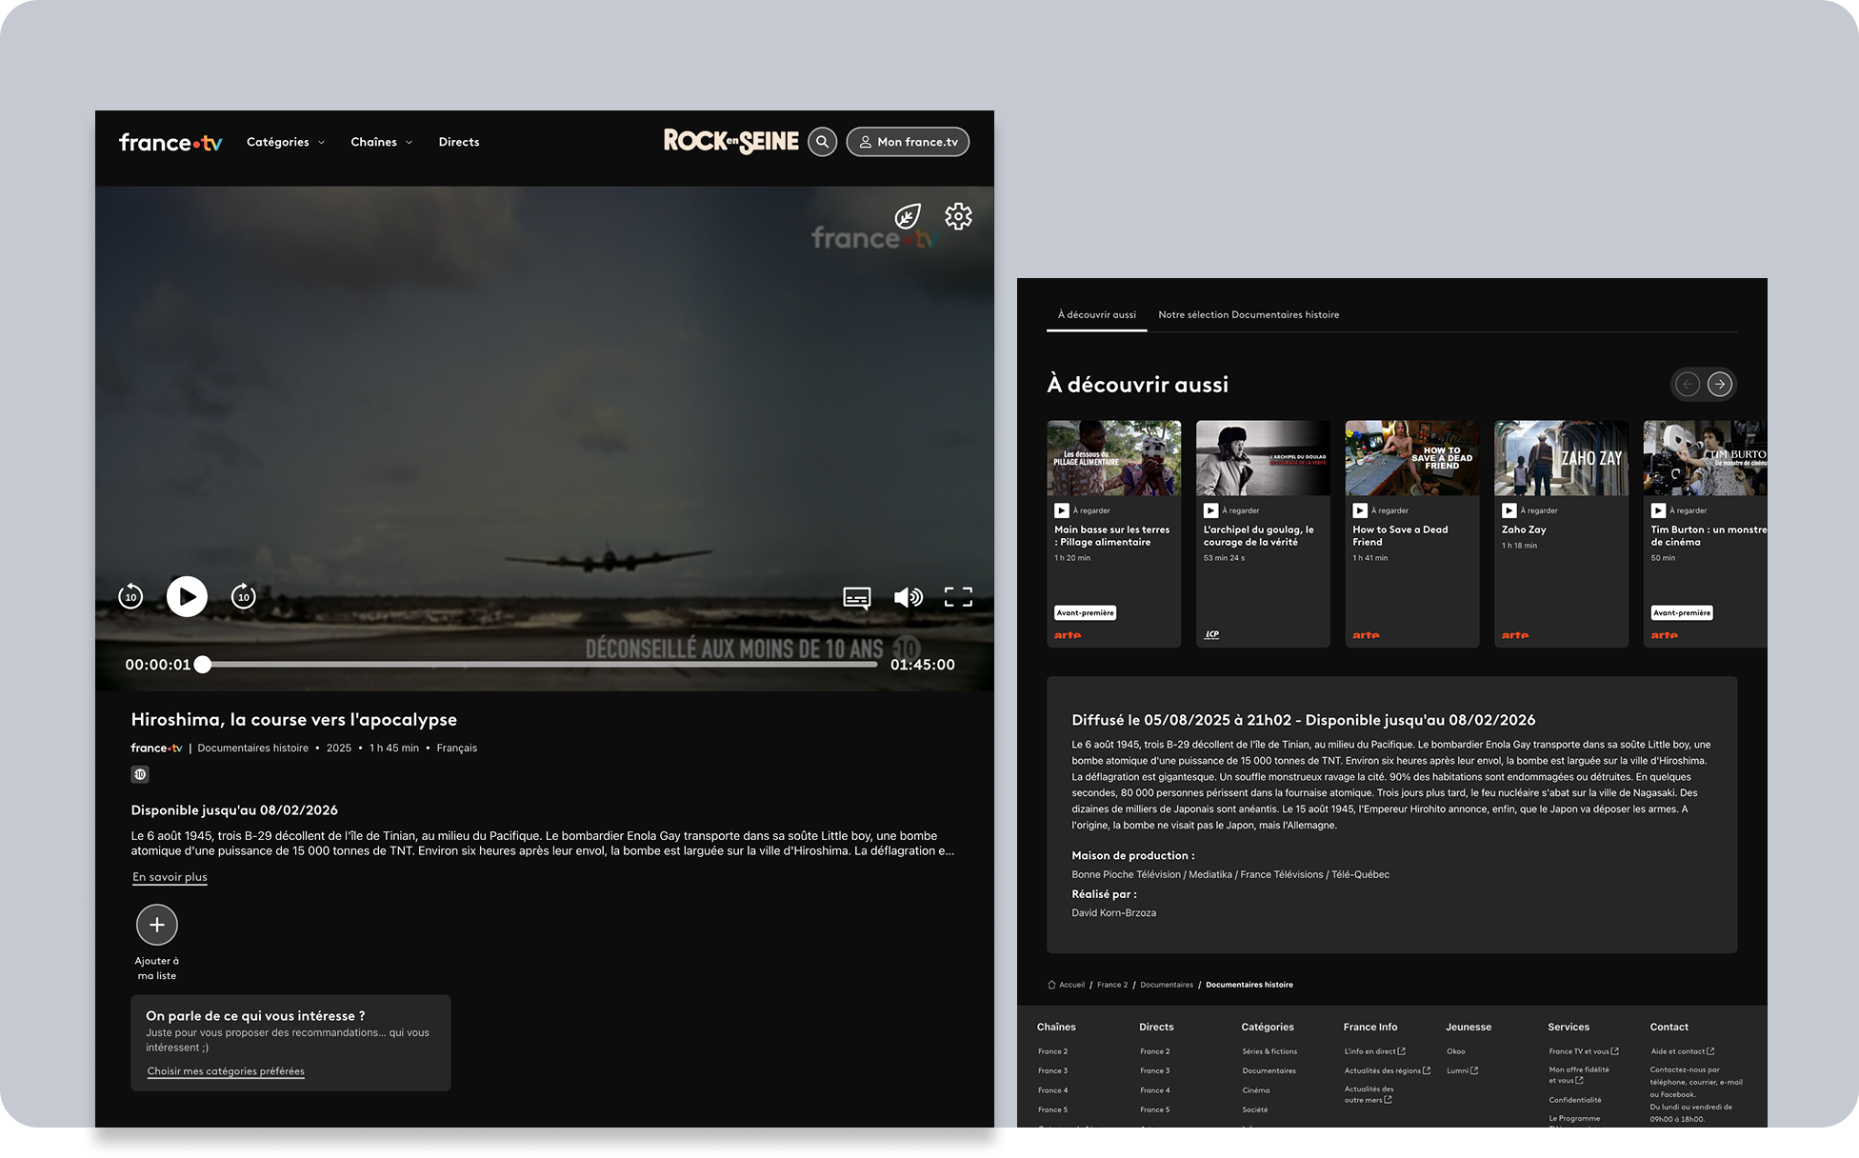Rewind the video 10 seconds
The height and width of the screenshot is (1158, 1859).
coord(130,597)
